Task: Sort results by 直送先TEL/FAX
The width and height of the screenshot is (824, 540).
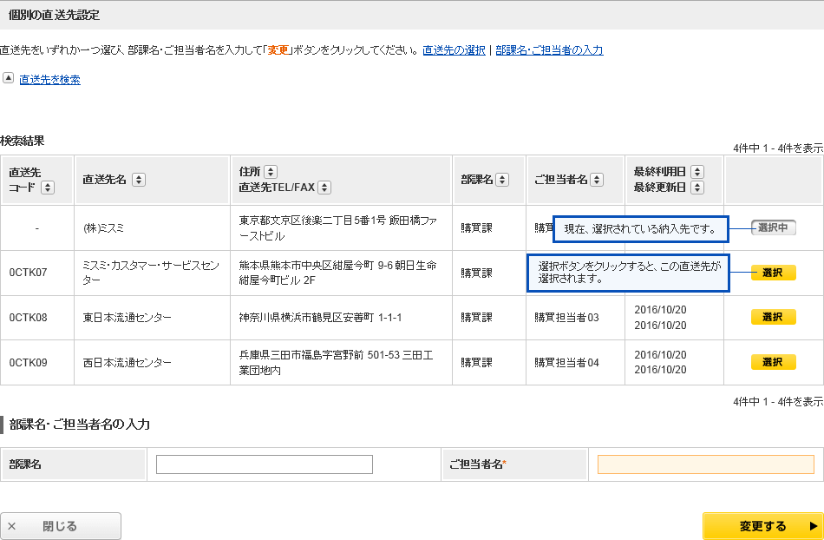Action: pos(324,188)
